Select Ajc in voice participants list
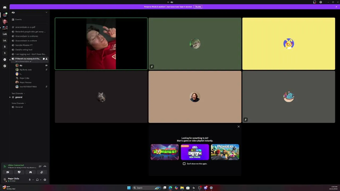The width and height of the screenshot is (340, 191). click(31, 65)
